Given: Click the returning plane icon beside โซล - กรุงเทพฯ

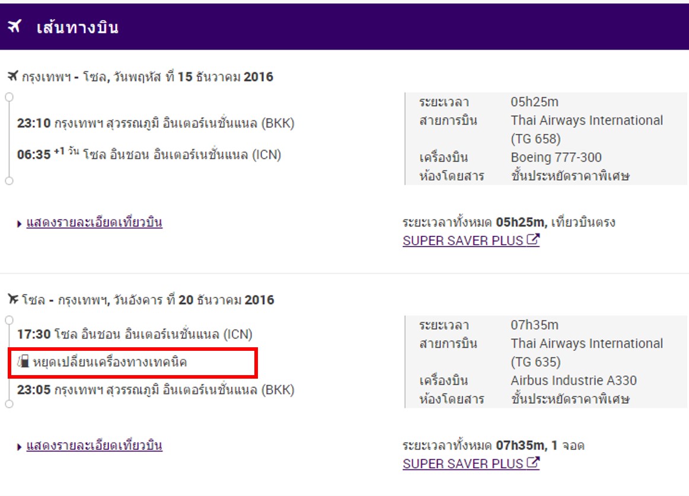Looking at the screenshot, I should point(13,299).
